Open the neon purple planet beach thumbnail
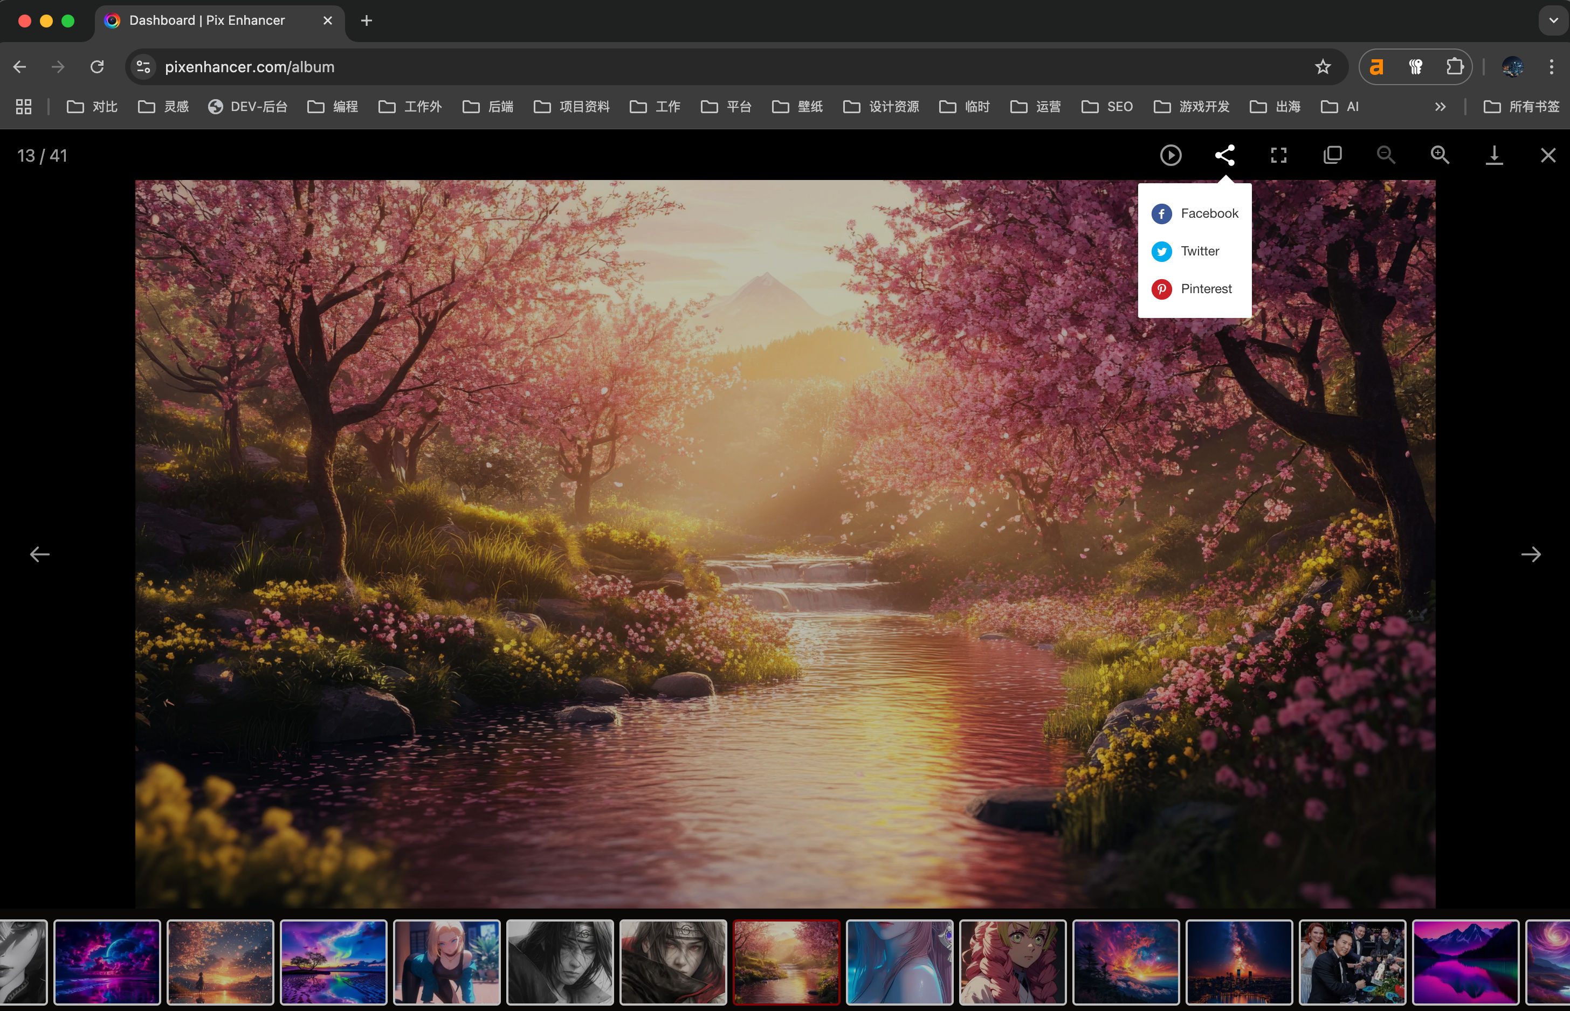The image size is (1570, 1011). [x=107, y=962]
